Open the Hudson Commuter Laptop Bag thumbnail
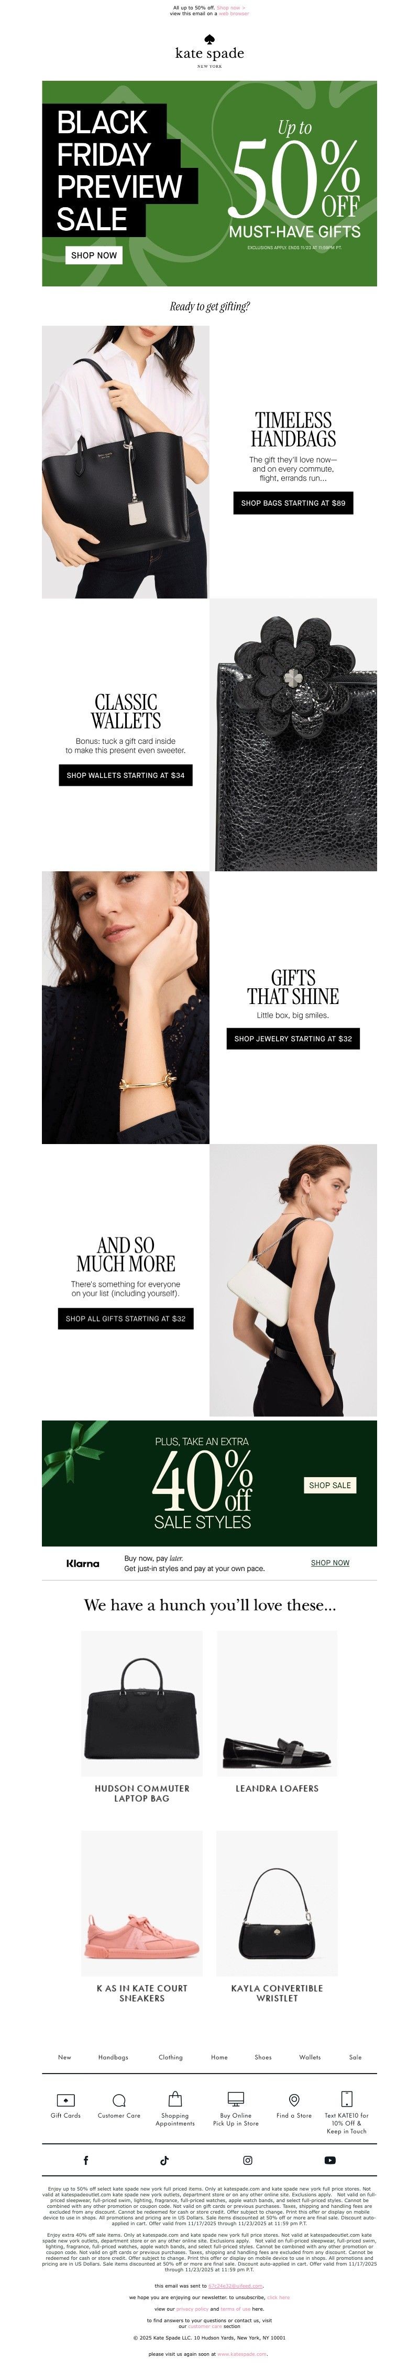 point(141,1704)
